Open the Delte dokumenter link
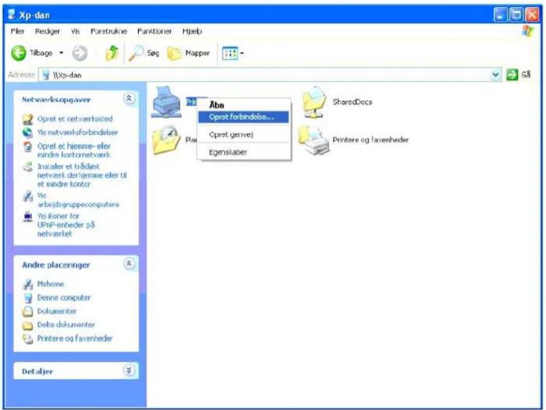This screenshot has height=410, width=546. click(x=66, y=325)
